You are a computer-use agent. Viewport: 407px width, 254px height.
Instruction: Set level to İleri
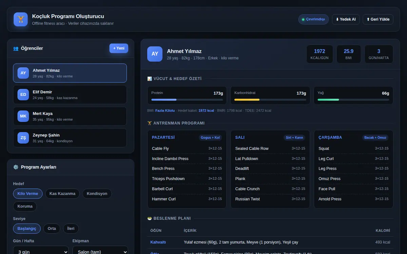pos(71,229)
